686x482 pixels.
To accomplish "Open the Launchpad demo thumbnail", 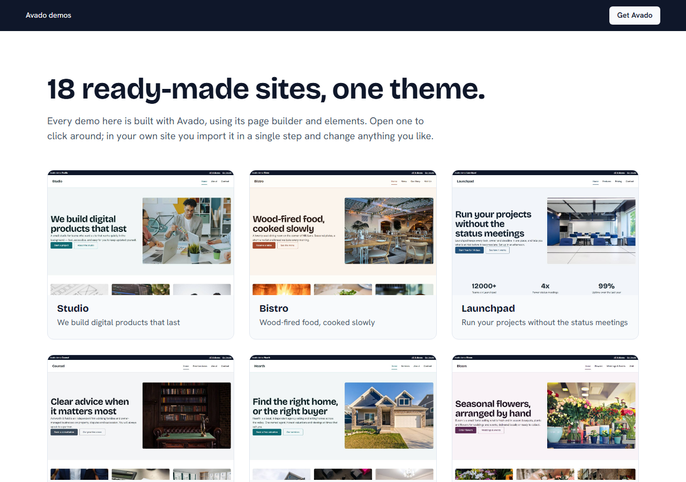I will coord(545,232).
